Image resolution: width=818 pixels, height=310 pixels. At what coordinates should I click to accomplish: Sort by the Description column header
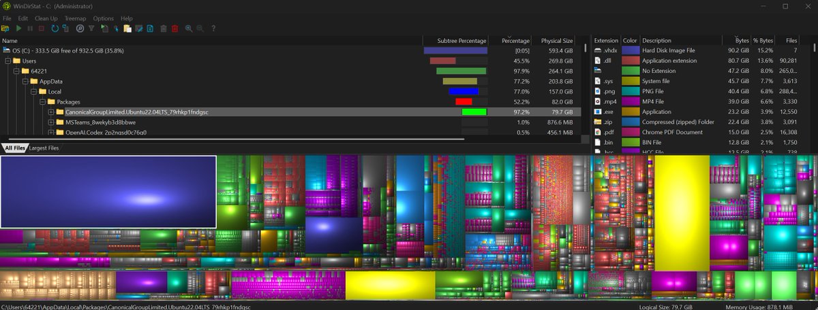[680, 40]
